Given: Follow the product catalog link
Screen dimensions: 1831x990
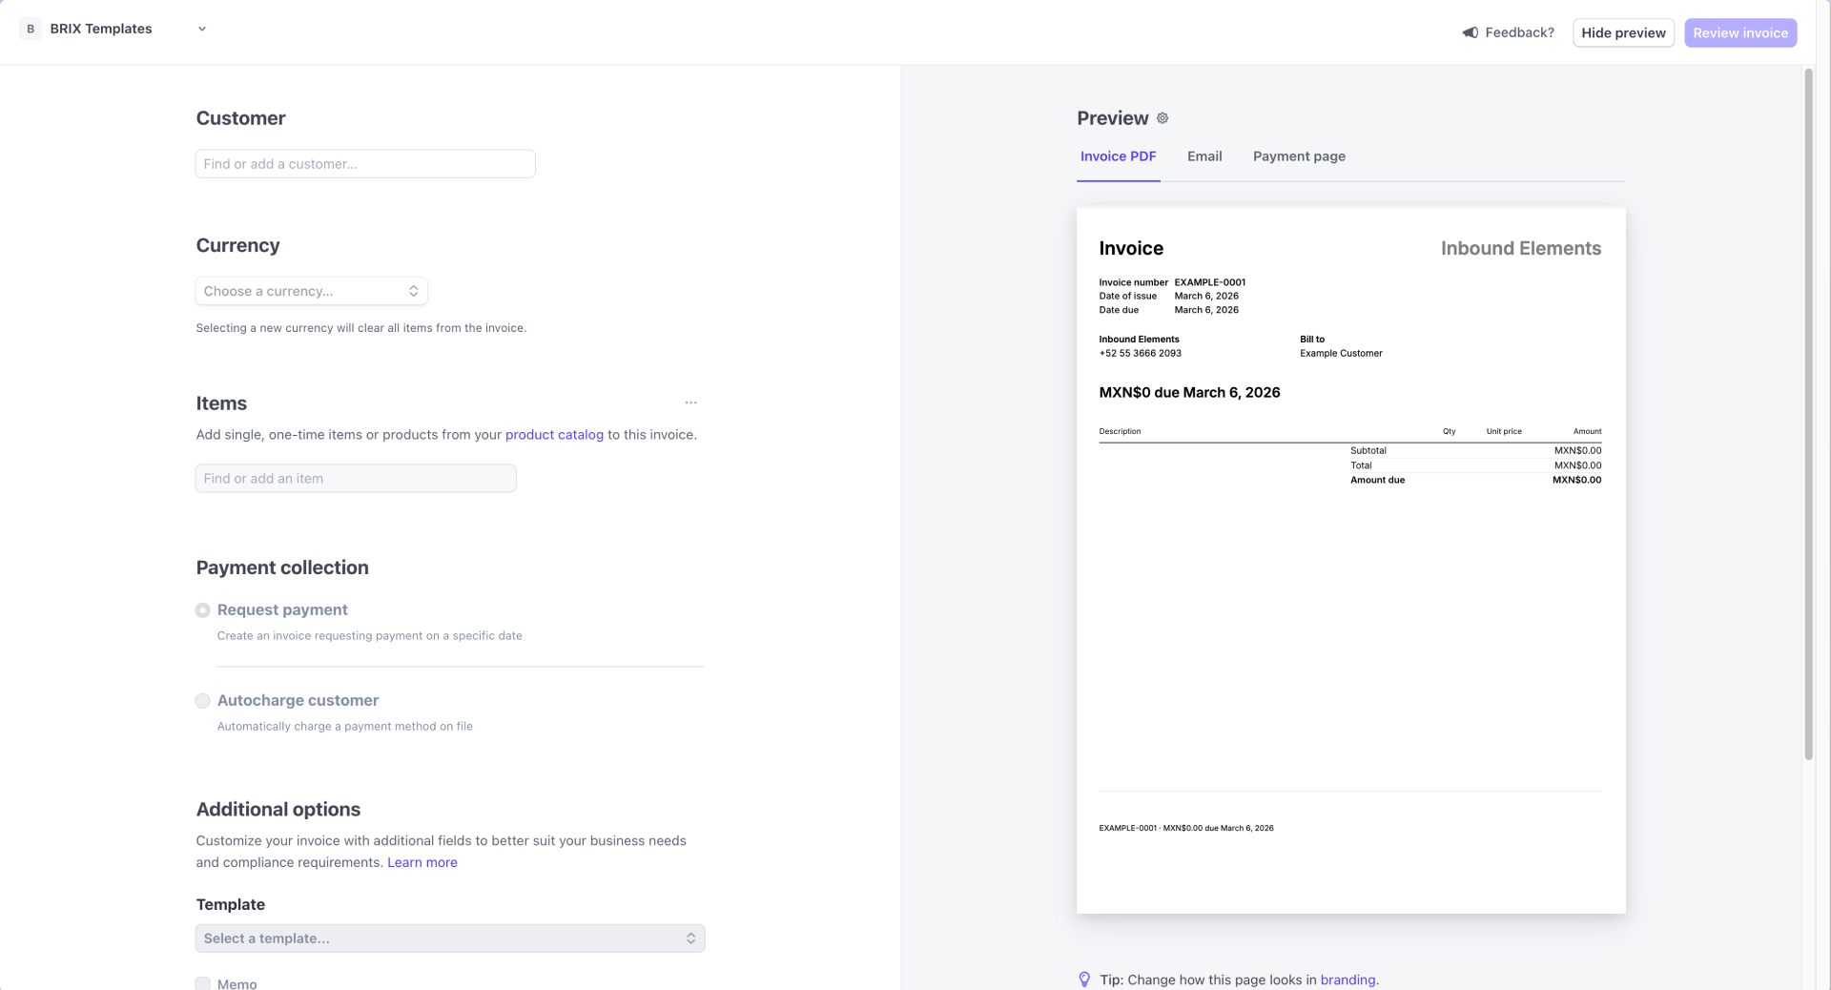Looking at the screenshot, I should (554, 435).
